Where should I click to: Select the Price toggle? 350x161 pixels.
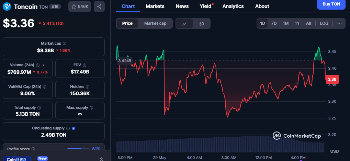pos(127,23)
